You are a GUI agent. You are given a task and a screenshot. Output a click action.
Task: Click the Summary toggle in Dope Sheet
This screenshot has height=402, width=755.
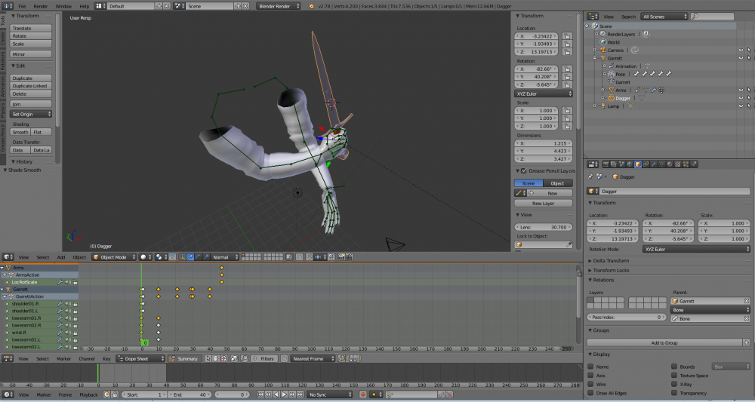click(x=183, y=359)
